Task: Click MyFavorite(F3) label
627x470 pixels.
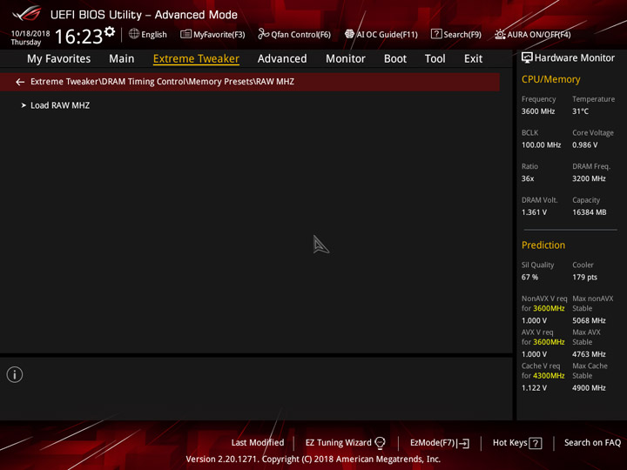Action: point(219,34)
